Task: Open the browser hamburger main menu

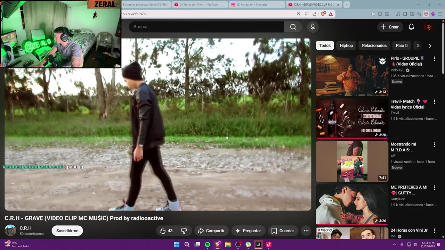Action: click(440, 14)
